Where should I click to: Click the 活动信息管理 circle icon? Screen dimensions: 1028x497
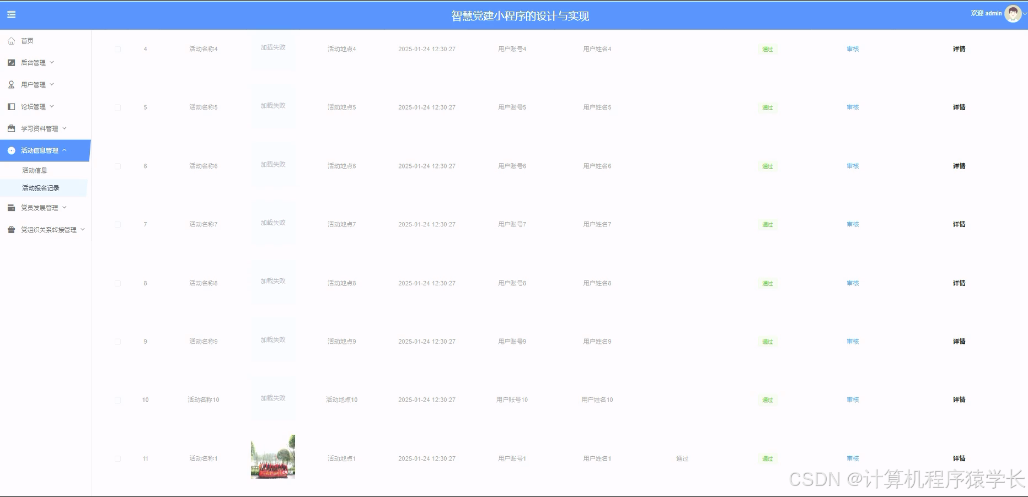point(11,150)
